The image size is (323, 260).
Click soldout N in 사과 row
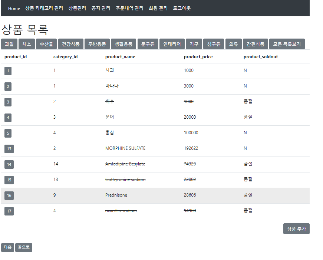point(245,70)
